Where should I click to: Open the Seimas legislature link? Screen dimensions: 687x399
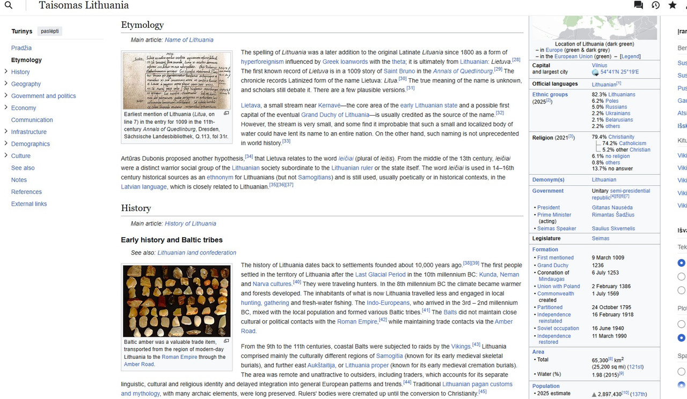(x=601, y=239)
